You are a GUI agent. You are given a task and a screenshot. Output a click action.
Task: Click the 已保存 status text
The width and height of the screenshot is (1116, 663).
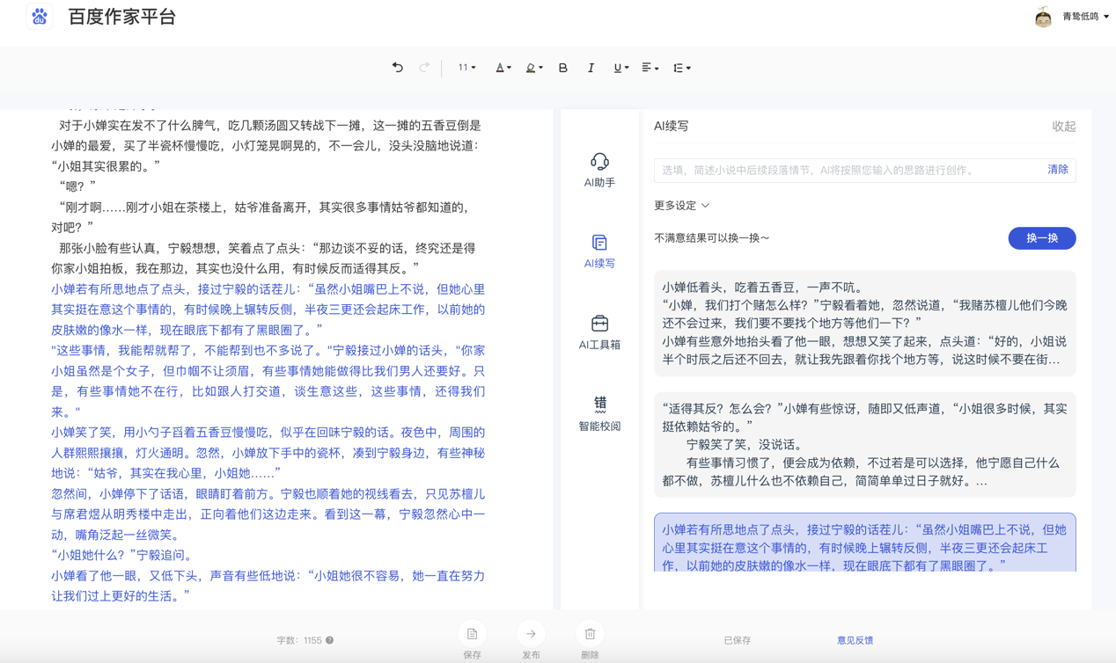738,640
